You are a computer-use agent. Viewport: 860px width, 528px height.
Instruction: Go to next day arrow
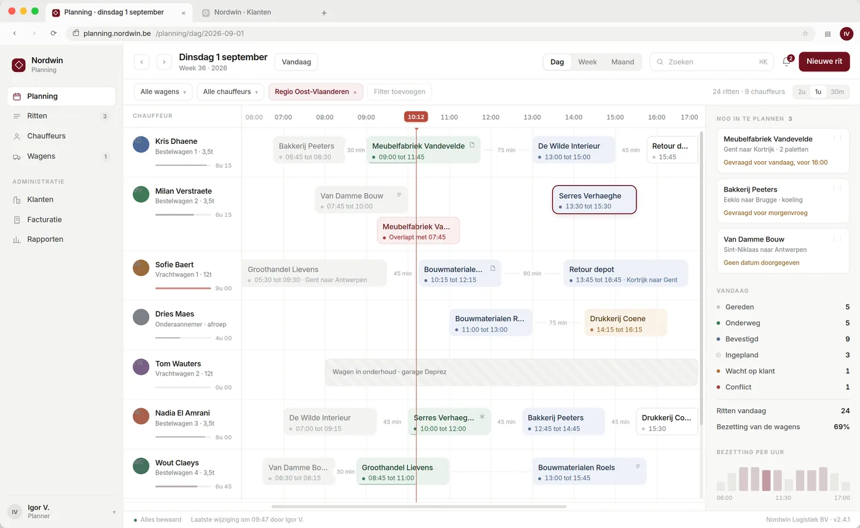(x=164, y=62)
